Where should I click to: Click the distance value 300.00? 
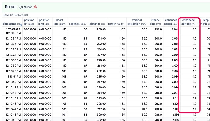point(101,115)
